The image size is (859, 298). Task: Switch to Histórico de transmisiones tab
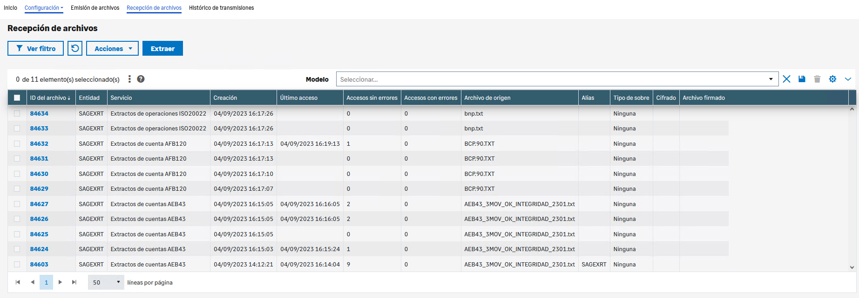coord(221,8)
